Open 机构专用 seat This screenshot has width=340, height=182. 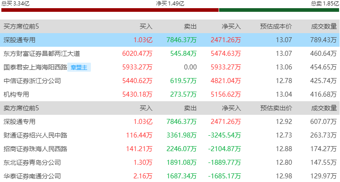pyautogui.click(x=16, y=94)
